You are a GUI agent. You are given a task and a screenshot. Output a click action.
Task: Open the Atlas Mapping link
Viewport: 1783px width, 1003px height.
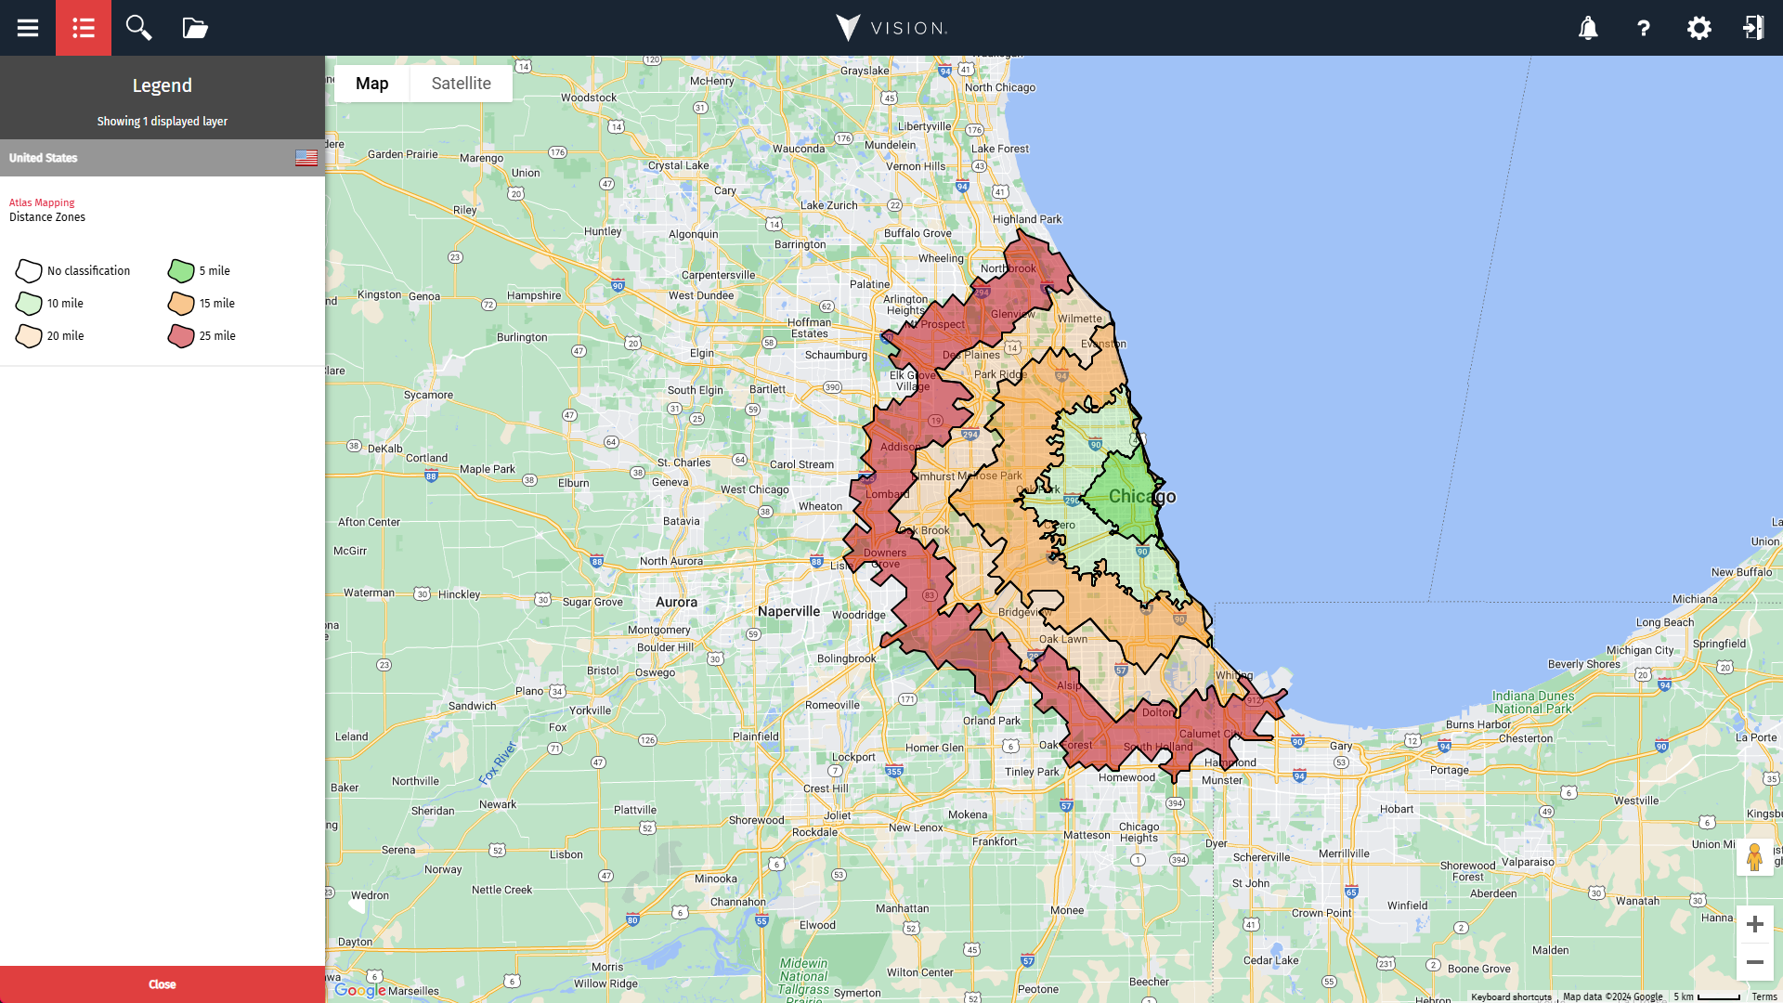click(42, 202)
